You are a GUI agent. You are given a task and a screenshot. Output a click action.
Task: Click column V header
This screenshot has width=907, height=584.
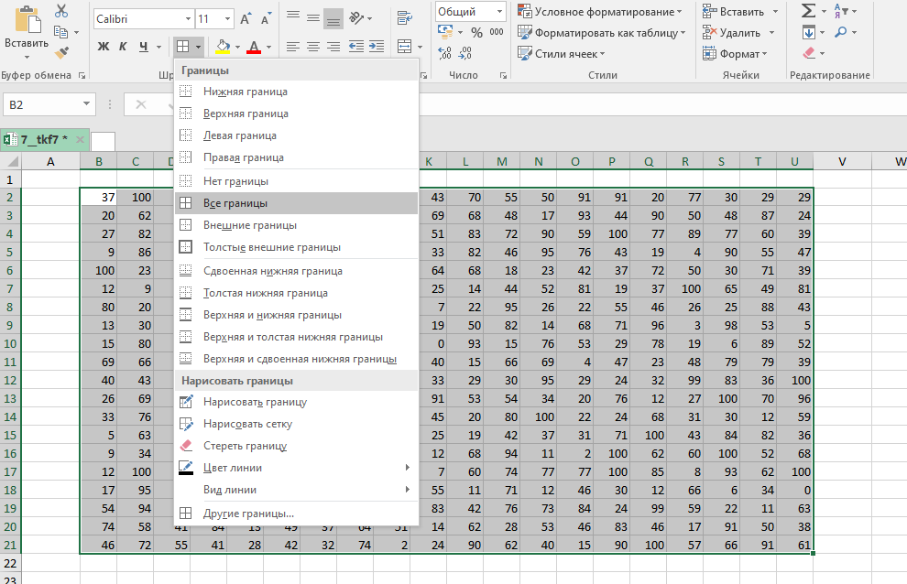tap(841, 162)
